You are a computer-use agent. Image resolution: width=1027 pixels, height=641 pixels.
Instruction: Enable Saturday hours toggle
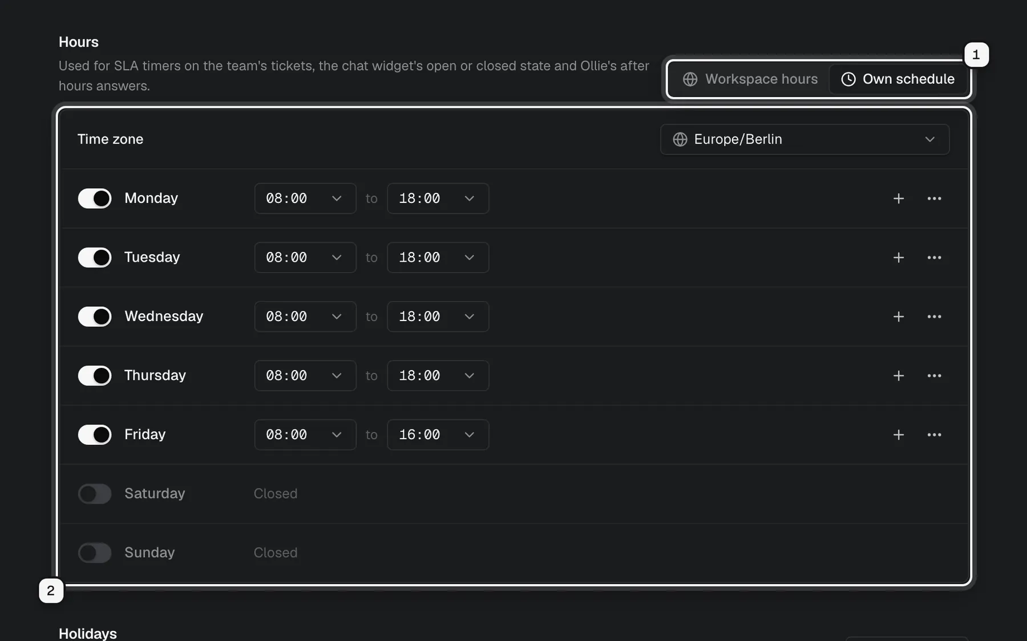tap(95, 494)
